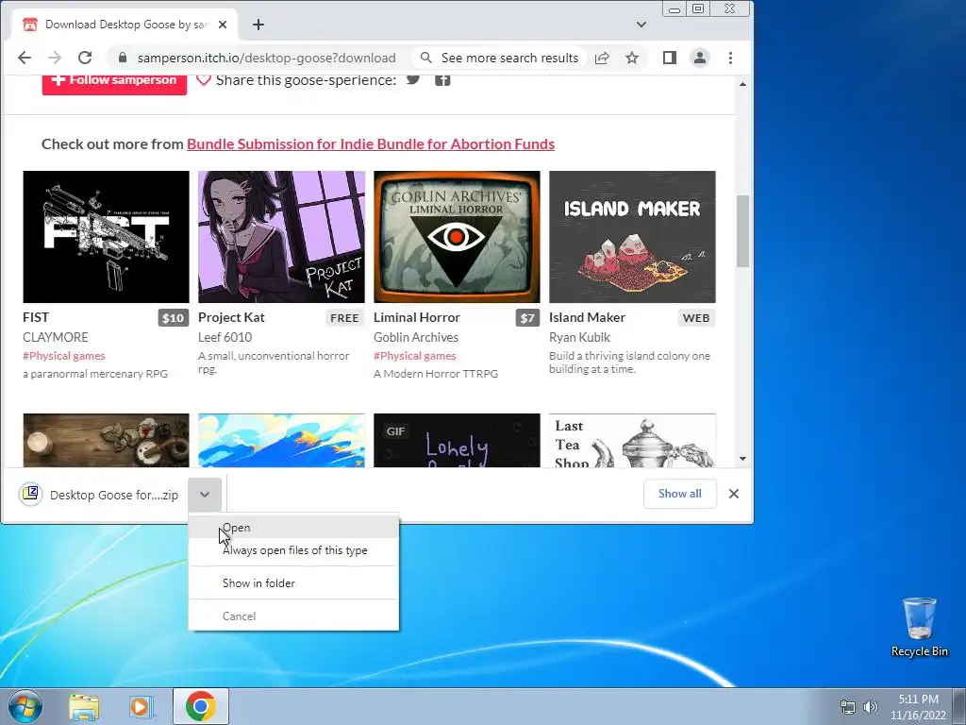The image size is (966, 725).
Task: Click the magnifier search icon in address bar
Action: pyautogui.click(x=425, y=58)
